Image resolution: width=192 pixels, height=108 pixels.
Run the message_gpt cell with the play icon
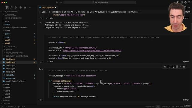40,69
